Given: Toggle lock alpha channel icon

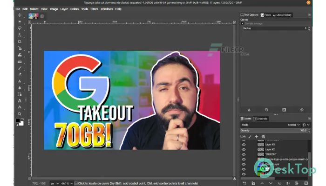Looking at the screenshot, I should 263,137.
